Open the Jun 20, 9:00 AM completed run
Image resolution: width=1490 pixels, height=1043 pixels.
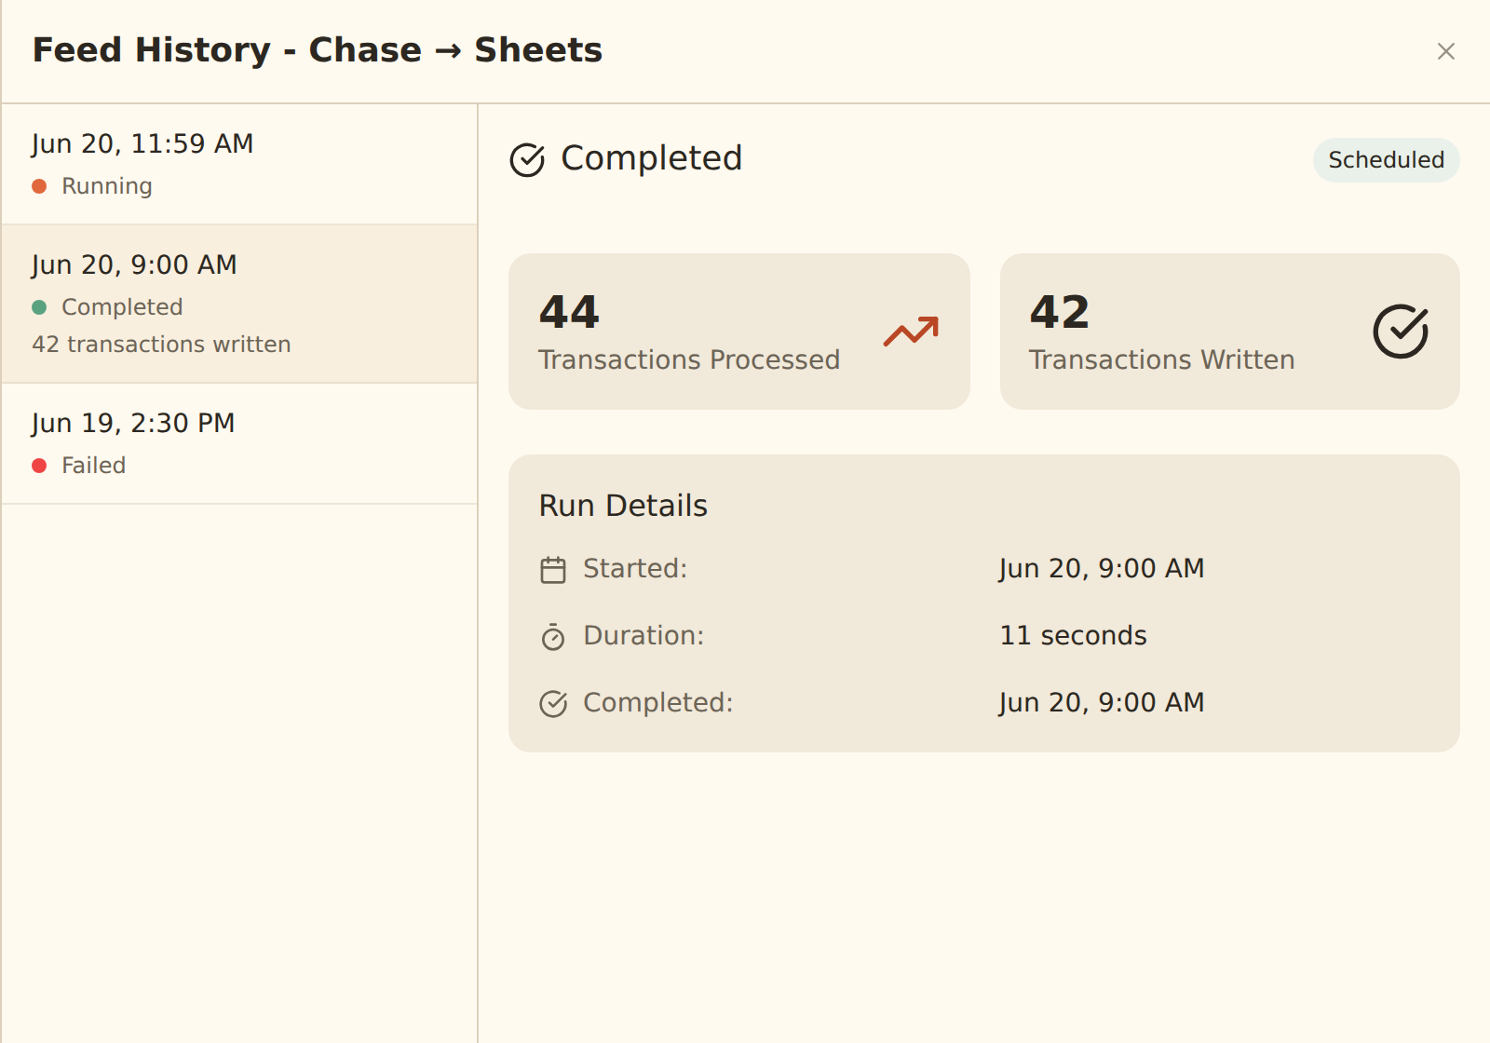pyautogui.click(x=239, y=304)
